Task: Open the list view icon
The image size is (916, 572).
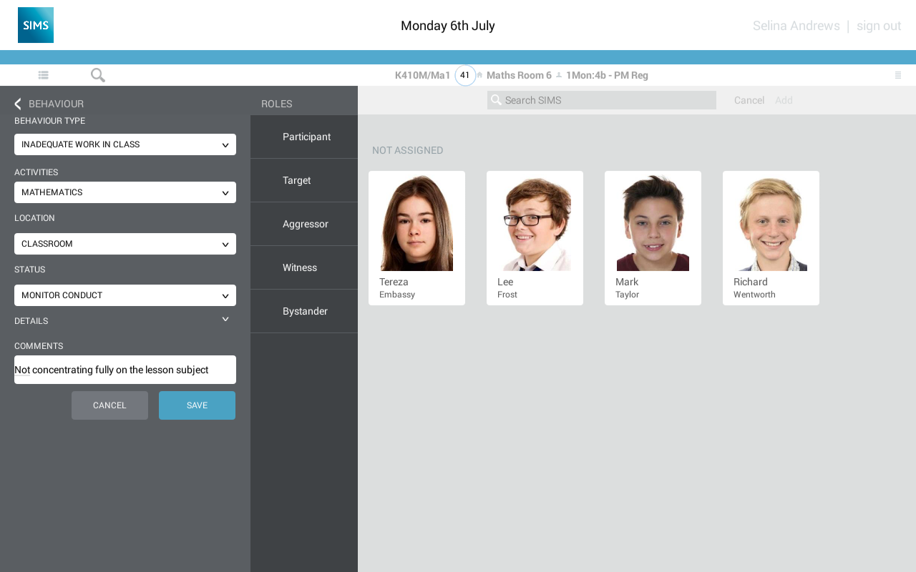Action: (44, 75)
